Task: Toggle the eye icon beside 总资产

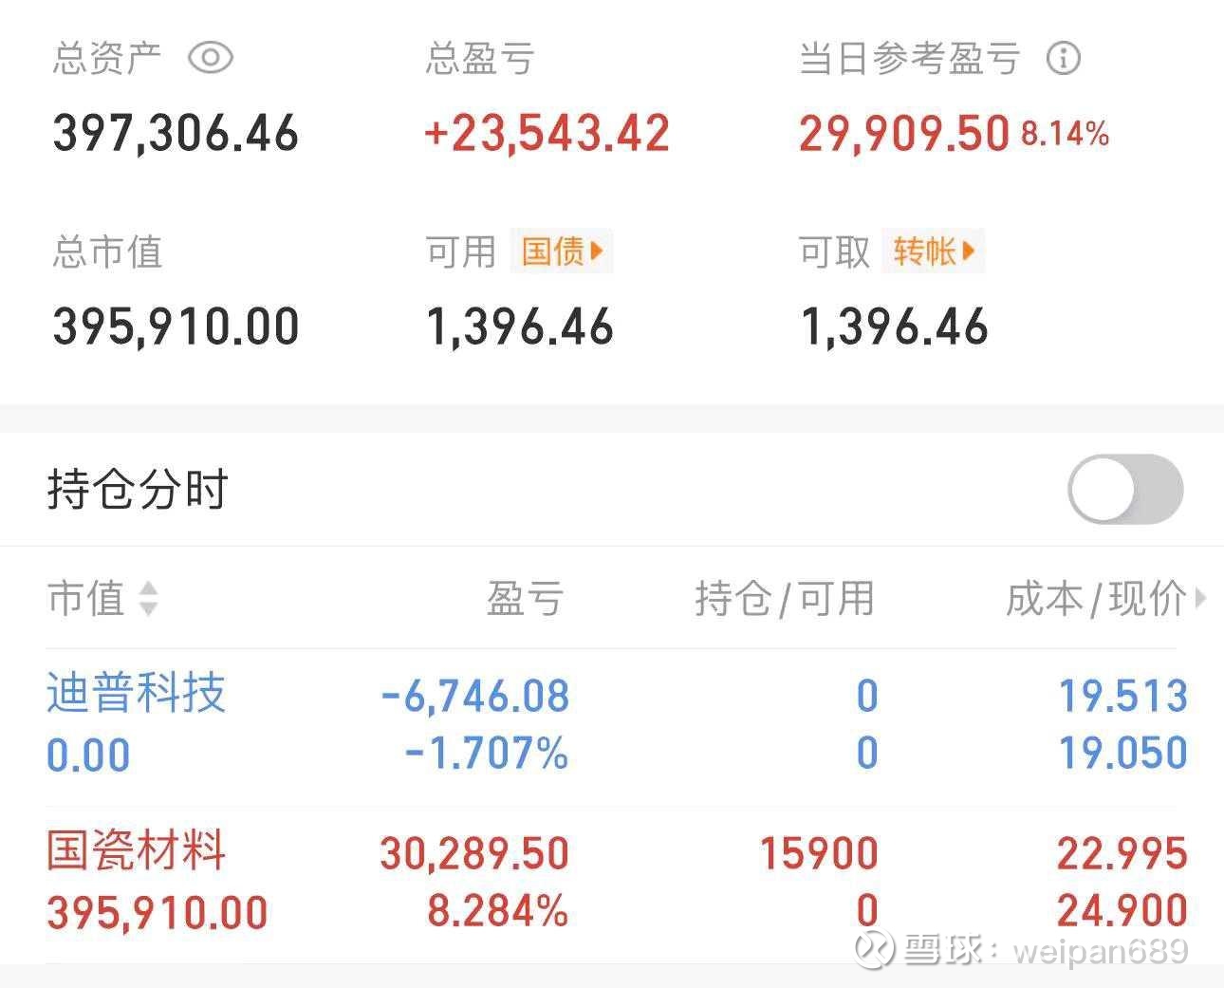Action: (211, 59)
